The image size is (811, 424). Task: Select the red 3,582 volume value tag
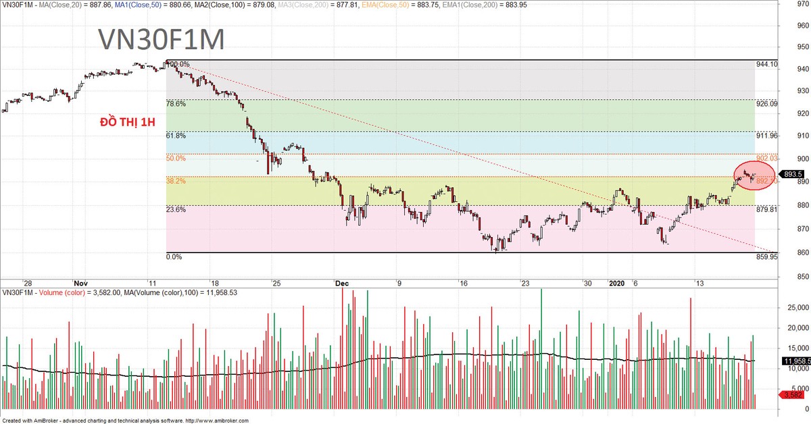pos(793,394)
